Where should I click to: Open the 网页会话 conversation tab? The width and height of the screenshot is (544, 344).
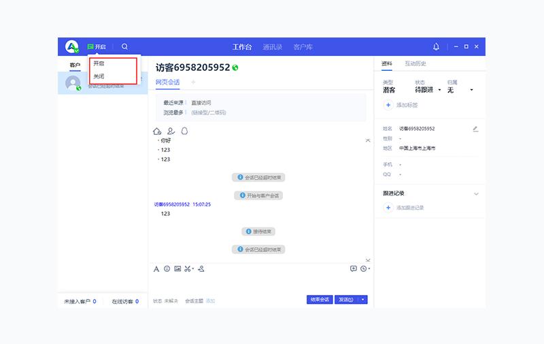[x=167, y=82]
